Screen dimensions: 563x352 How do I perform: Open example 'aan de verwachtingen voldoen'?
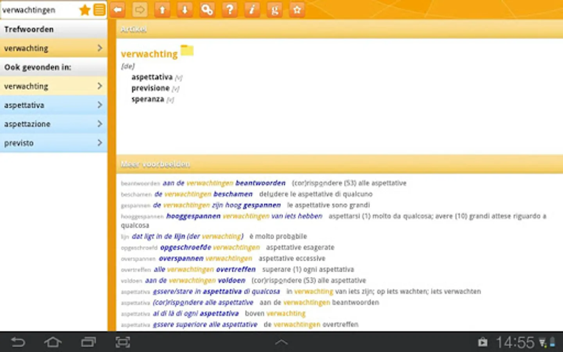click(195, 280)
